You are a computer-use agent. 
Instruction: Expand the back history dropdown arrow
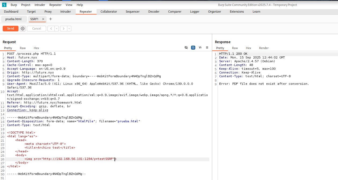click(57, 28)
